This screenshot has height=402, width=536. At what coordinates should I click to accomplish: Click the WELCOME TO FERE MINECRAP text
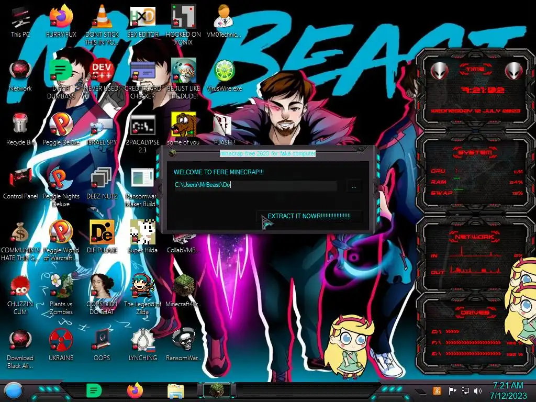219,172
